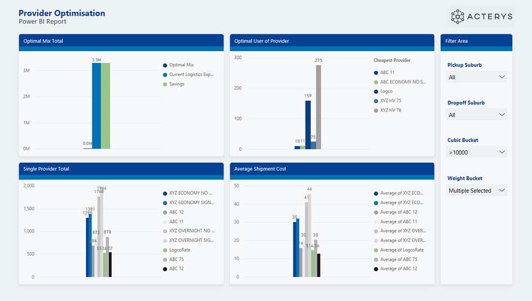
Task: Expand the Dropoff Suburb dropdown
Action: 476,115
